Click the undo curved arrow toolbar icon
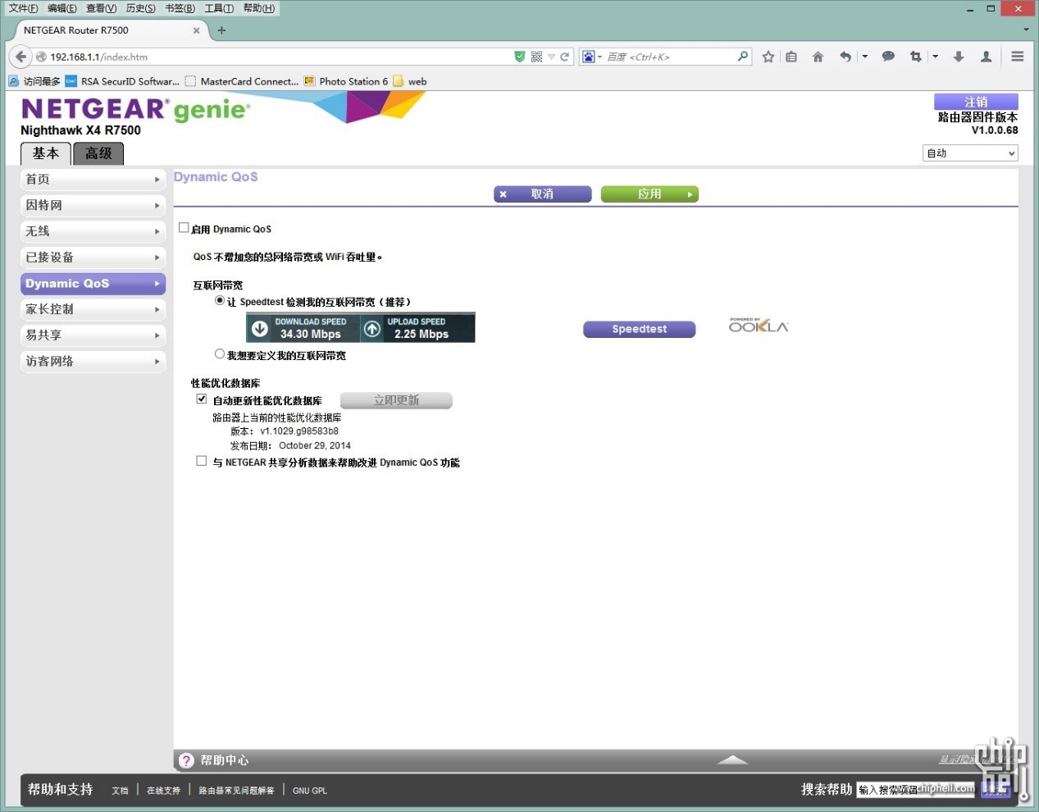The height and width of the screenshot is (812, 1039). click(x=845, y=57)
